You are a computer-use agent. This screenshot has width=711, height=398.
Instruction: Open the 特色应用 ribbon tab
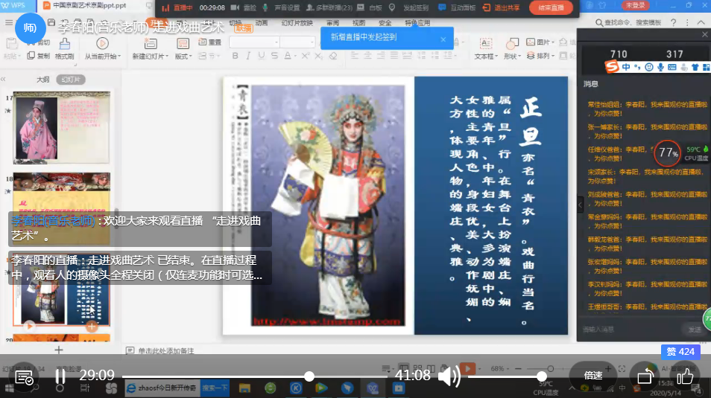point(417,22)
